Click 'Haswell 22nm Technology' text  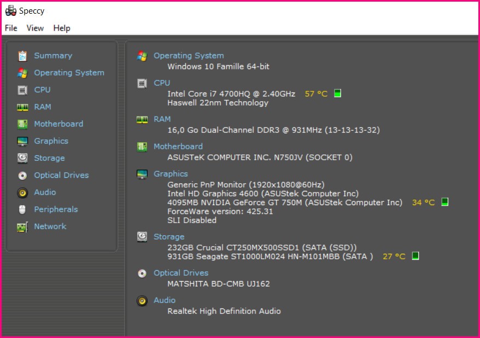tap(218, 103)
